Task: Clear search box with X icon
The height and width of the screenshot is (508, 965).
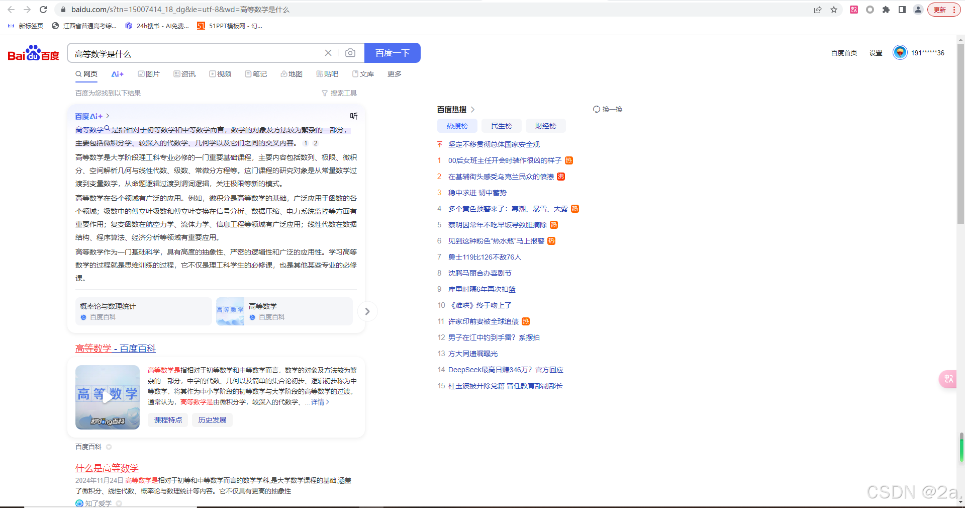Action: pos(328,53)
